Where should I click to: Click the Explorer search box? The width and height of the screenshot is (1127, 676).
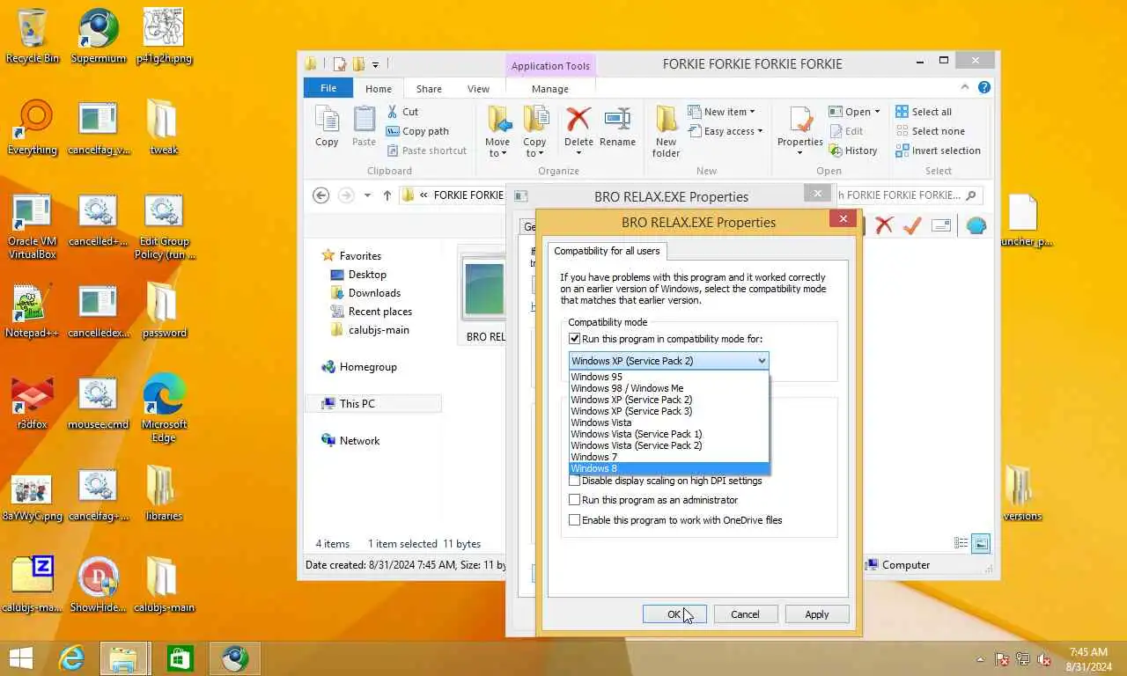coord(909,195)
